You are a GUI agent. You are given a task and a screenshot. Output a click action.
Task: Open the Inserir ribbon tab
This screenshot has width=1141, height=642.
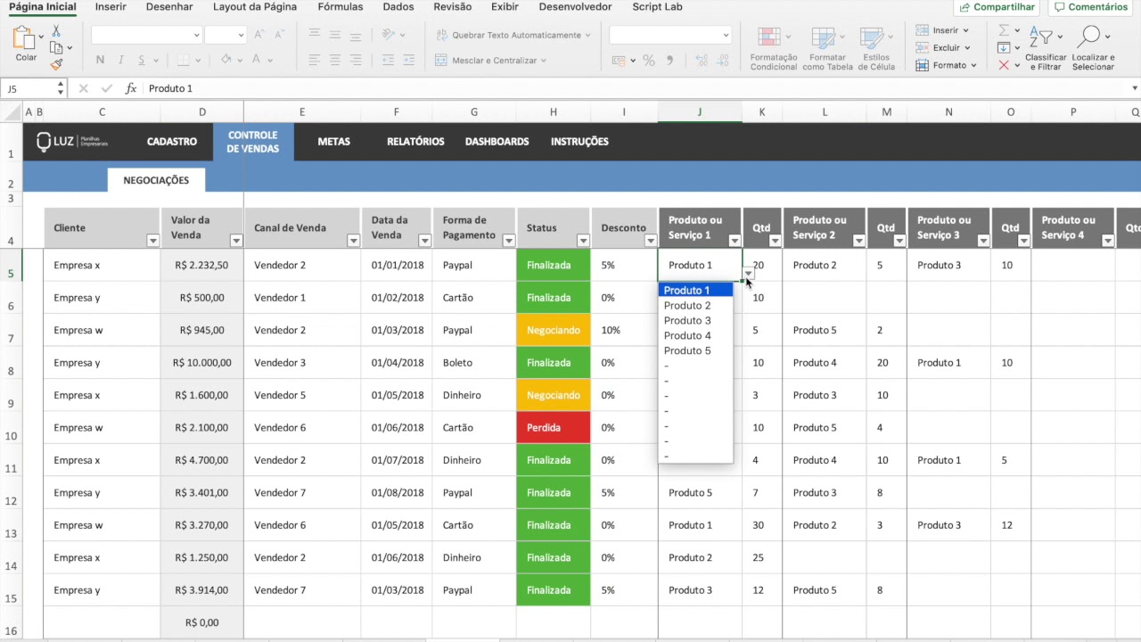tap(111, 7)
